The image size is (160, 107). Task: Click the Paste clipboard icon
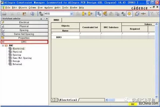24,14
